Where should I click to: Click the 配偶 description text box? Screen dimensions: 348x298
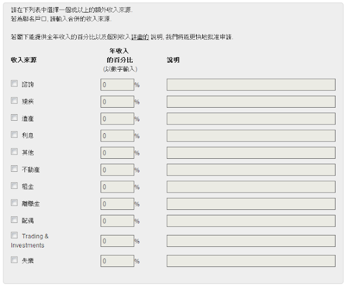[251, 221]
